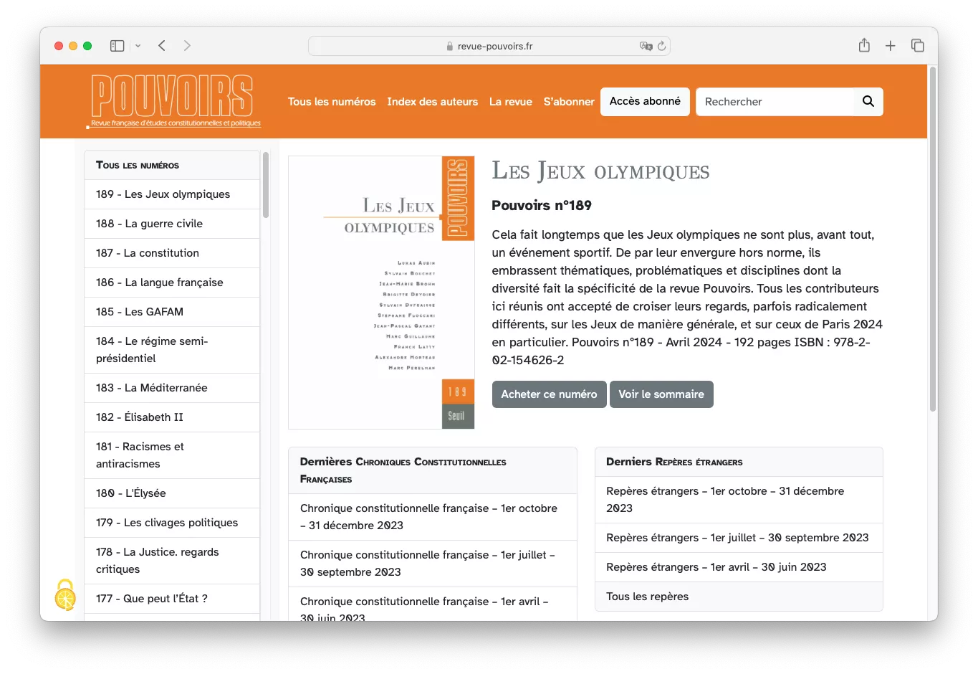Click the search magnifier icon
978x674 pixels.
(x=868, y=102)
